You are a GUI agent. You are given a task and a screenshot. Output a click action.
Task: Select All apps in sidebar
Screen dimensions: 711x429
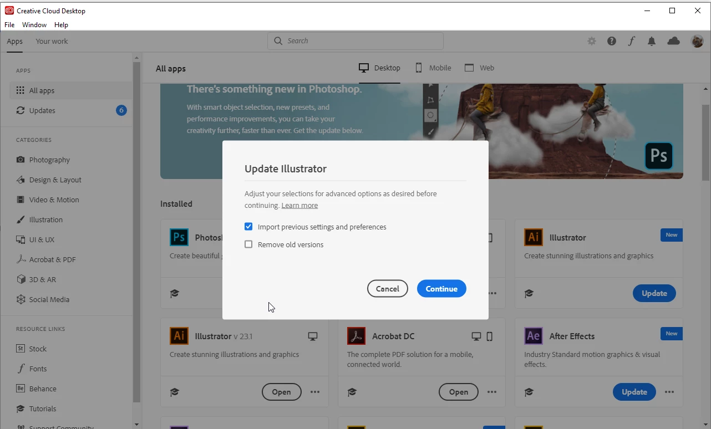[x=70, y=91]
